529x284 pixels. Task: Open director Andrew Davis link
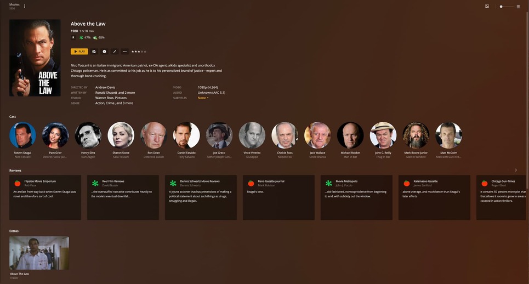105,87
